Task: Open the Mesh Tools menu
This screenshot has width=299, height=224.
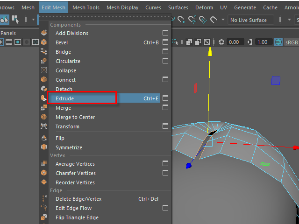Action: tap(85, 7)
